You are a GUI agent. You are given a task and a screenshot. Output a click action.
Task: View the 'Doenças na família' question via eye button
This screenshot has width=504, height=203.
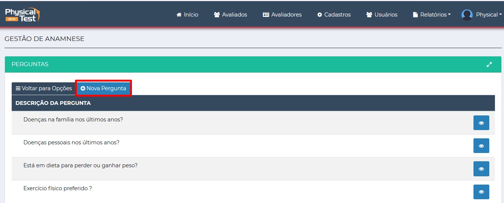point(481,123)
